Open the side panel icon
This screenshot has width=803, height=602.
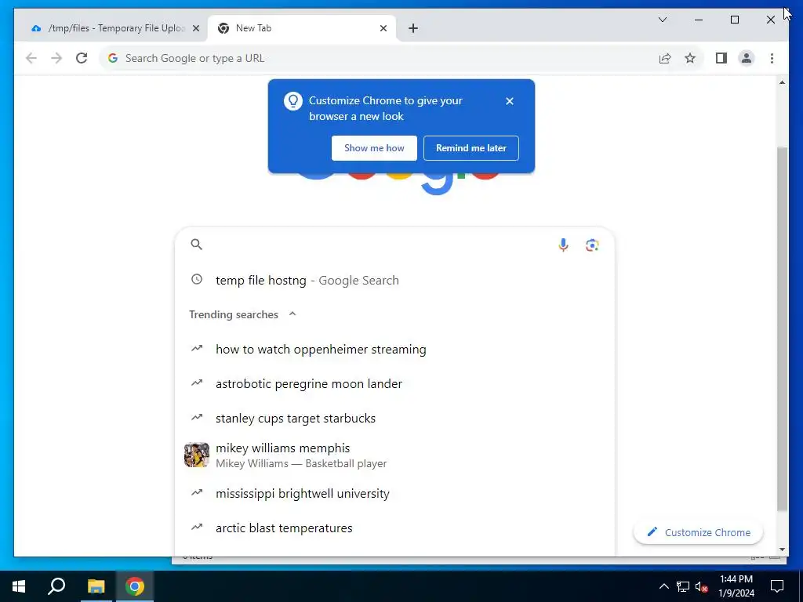[721, 58]
